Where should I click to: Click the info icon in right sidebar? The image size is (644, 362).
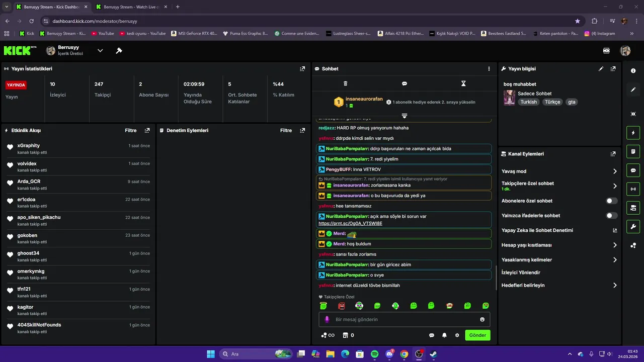(x=633, y=71)
